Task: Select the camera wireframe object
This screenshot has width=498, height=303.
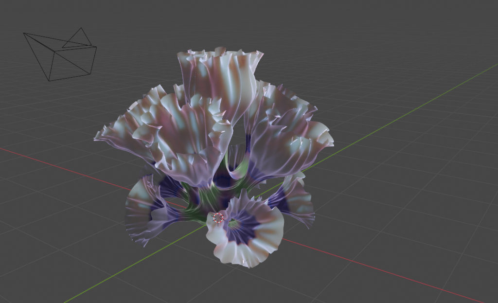Action: [x=60, y=54]
